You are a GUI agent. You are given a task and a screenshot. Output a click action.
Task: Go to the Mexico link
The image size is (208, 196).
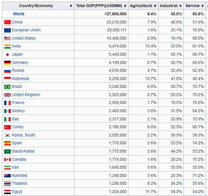pyautogui.click(x=18, y=111)
